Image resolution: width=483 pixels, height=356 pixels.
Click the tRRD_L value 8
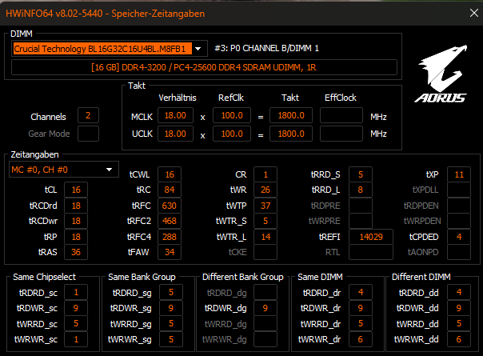tap(361, 190)
